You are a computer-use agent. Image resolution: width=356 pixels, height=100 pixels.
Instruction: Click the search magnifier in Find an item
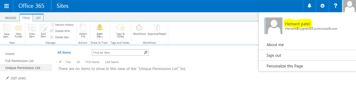pyautogui.click(x=146, y=52)
